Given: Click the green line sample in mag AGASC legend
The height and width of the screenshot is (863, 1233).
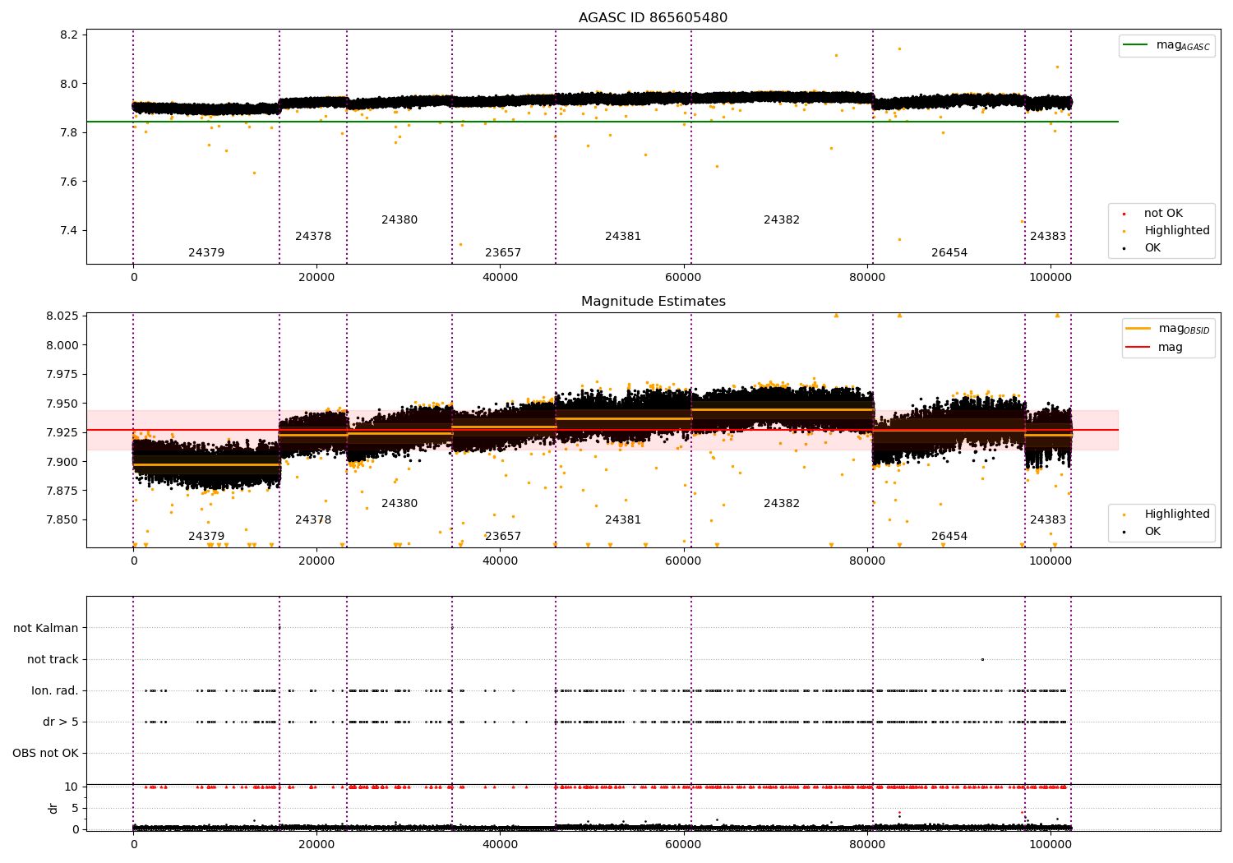Looking at the screenshot, I should pyautogui.click(x=1135, y=45).
